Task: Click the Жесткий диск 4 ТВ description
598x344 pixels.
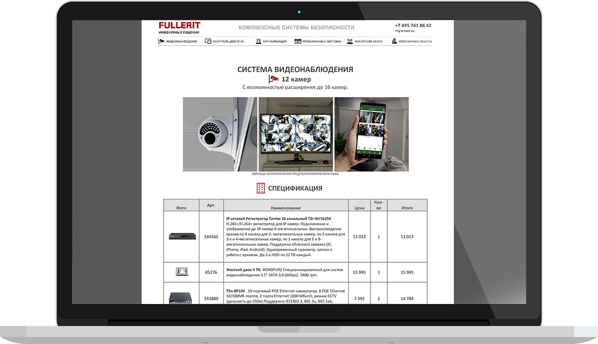Action: (285, 272)
